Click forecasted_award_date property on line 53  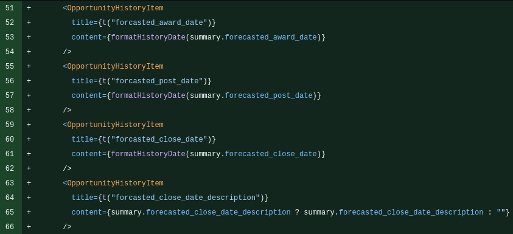pos(271,37)
